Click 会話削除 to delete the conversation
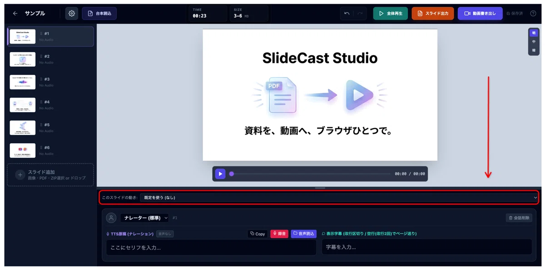This screenshot has height=270, width=545. [519, 218]
